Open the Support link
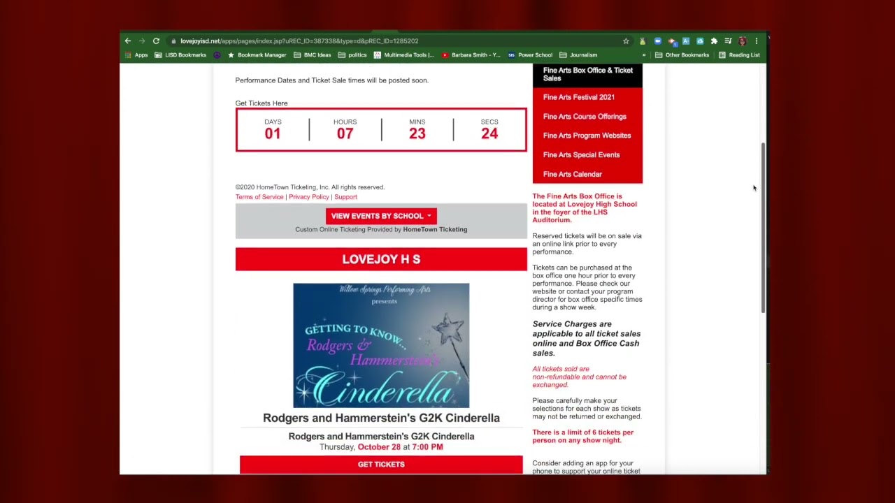The image size is (895, 503). pos(345,197)
